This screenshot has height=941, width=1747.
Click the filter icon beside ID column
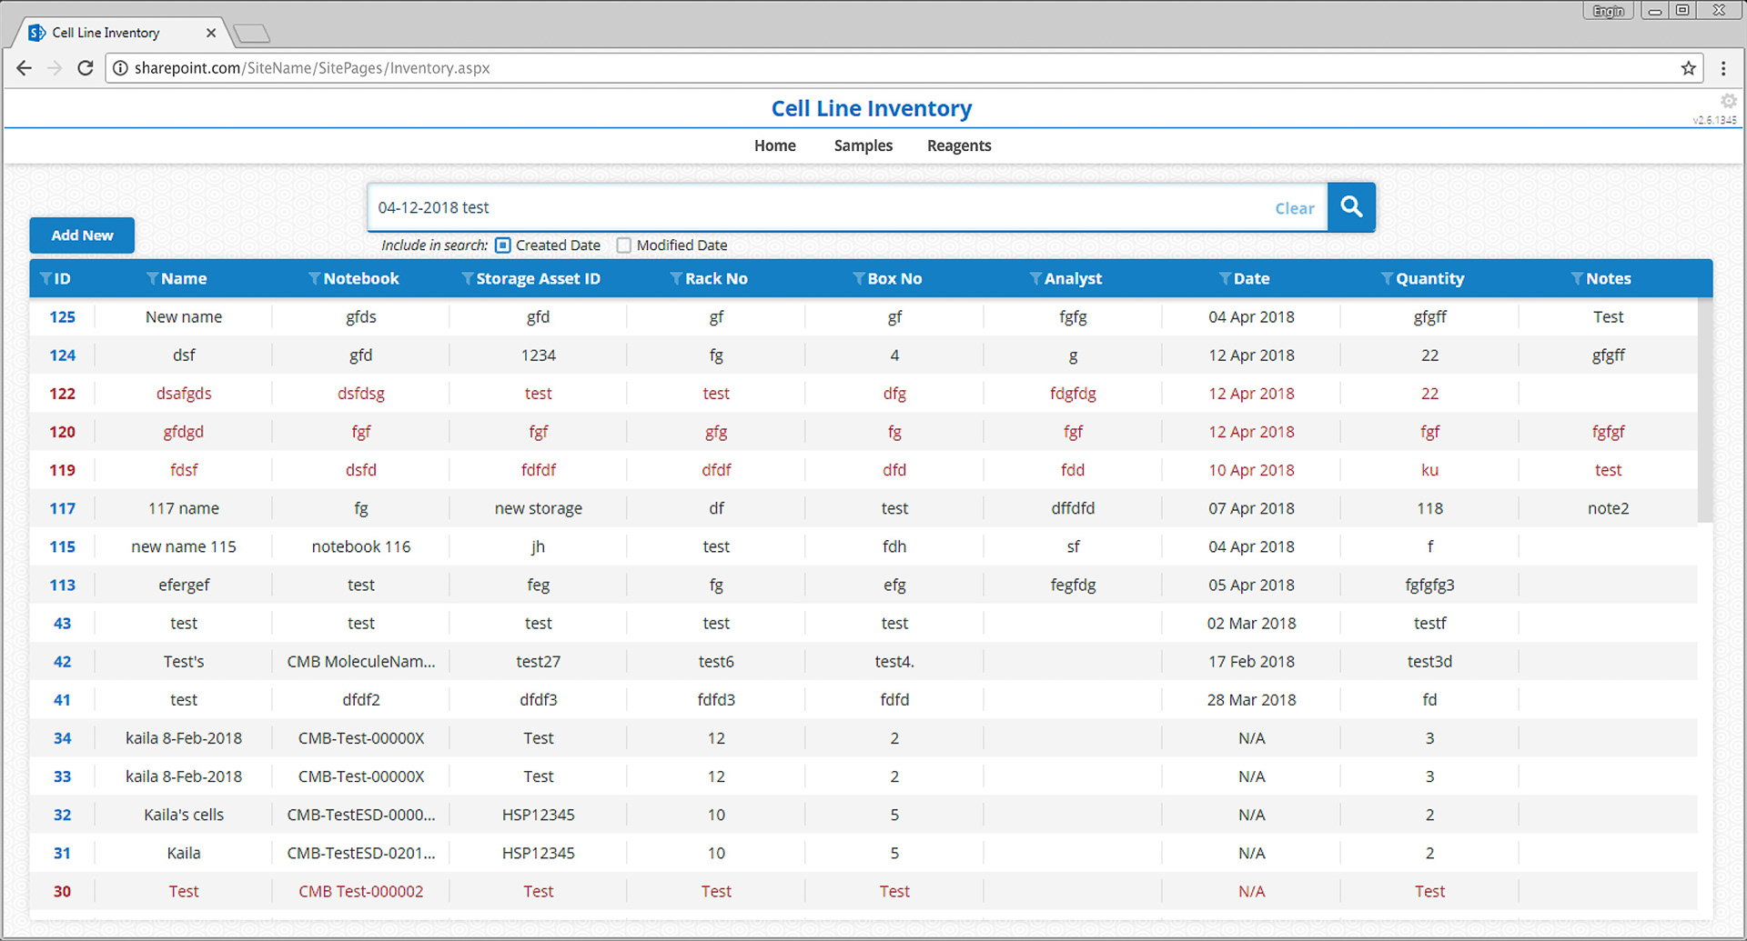click(46, 279)
